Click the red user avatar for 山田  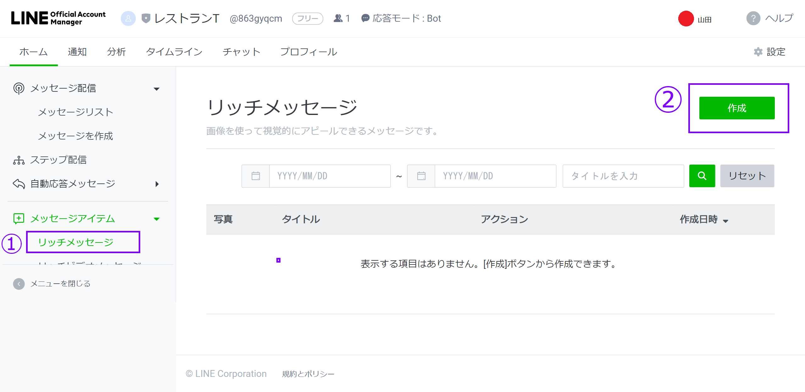click(686, 19)
